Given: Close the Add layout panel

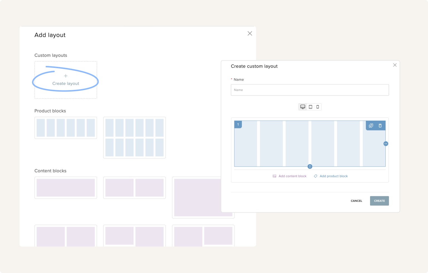Looking at the screenshot, I should pos(250,33).
